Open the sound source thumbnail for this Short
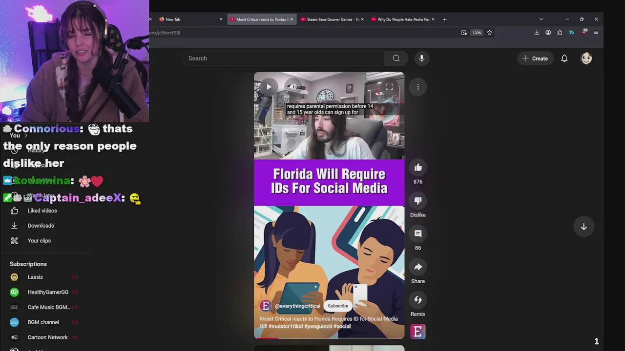Screen dimensions: 625x351 [x=418, y=331]
